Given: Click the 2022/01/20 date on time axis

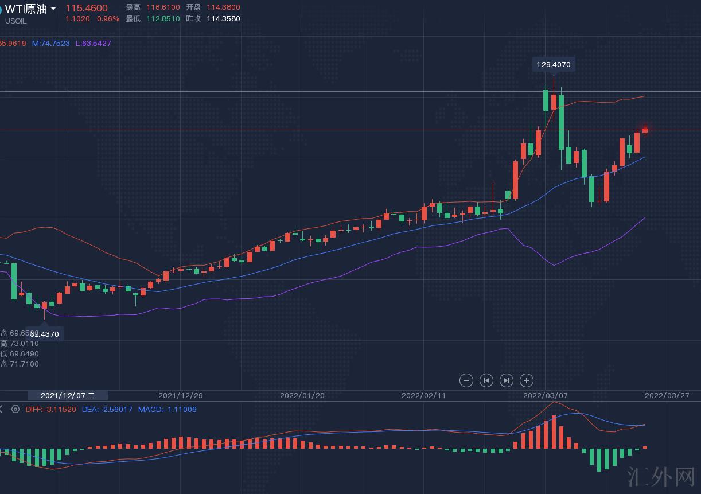Looking at the screenshot, I should tap(302, 395).
